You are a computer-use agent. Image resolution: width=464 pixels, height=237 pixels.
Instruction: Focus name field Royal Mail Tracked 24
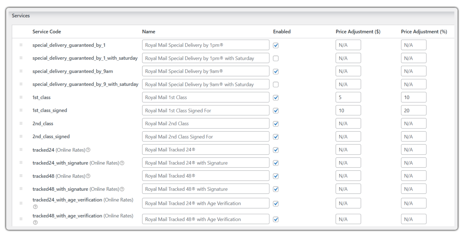[x=206, y=150]
